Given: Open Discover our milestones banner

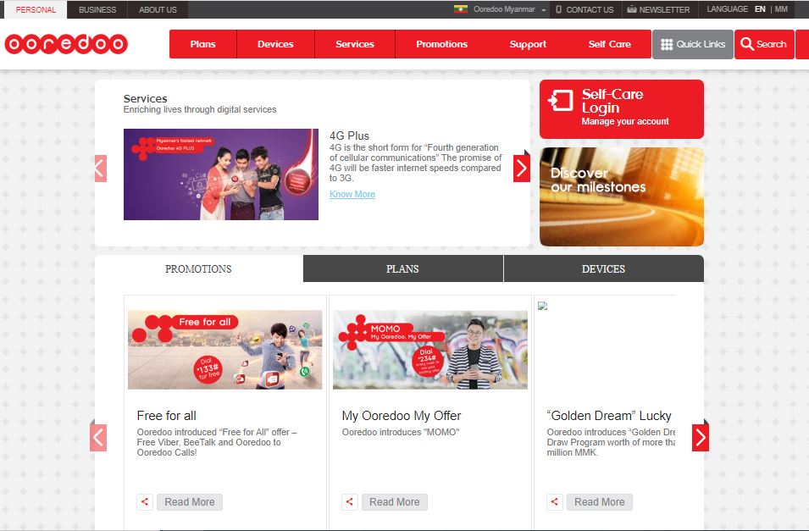Looking at the screenshot, I should coord(622,196).
